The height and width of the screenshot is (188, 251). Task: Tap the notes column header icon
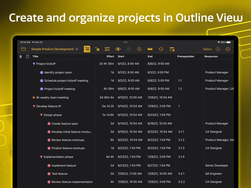point(28,56)
